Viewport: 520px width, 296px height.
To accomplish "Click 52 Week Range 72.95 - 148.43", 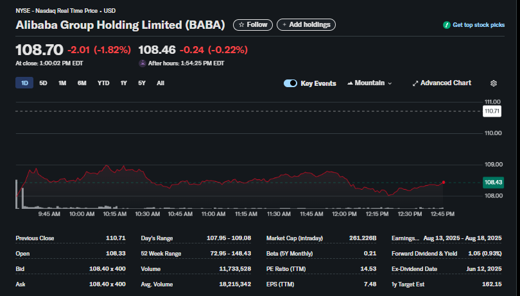I will [230, 254].
